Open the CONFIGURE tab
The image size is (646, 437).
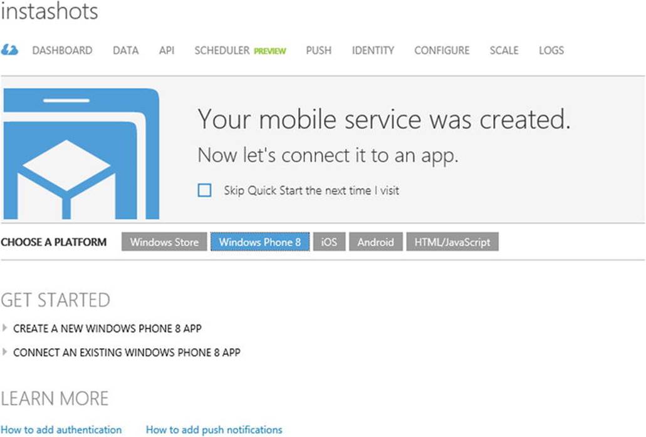tap(442, 51)
